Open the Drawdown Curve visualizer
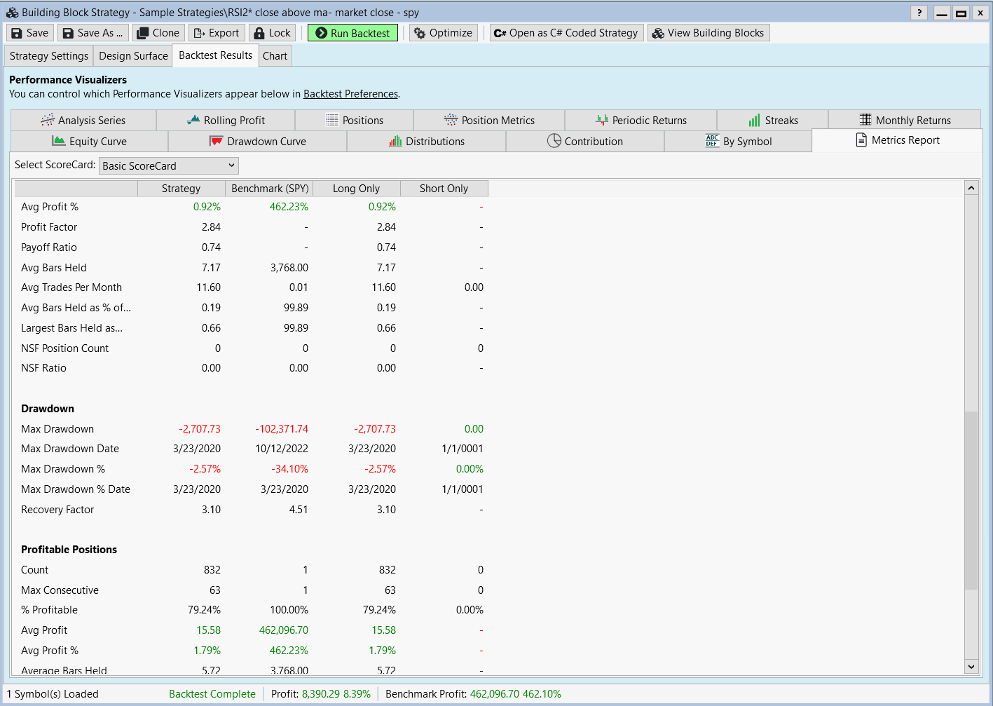Screen dimensions: 993x706 [x=258, y=142]
